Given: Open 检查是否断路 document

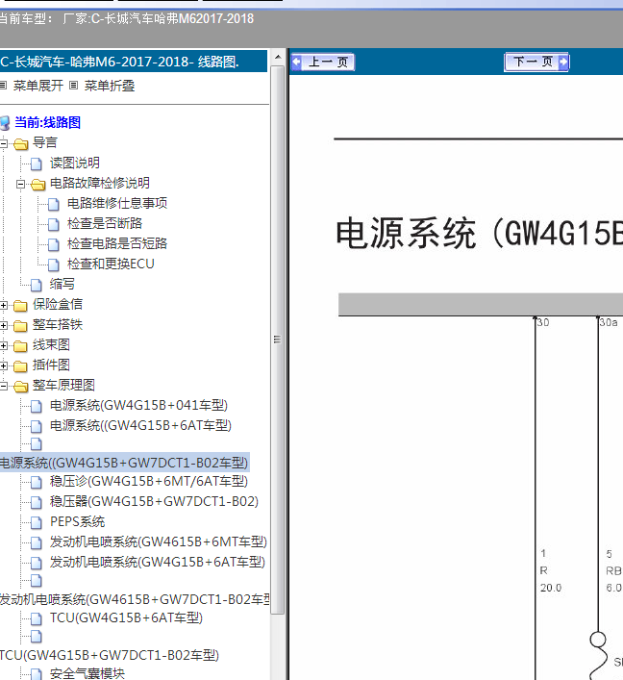Looking at the screenshot, I should (x=105, y=223).
